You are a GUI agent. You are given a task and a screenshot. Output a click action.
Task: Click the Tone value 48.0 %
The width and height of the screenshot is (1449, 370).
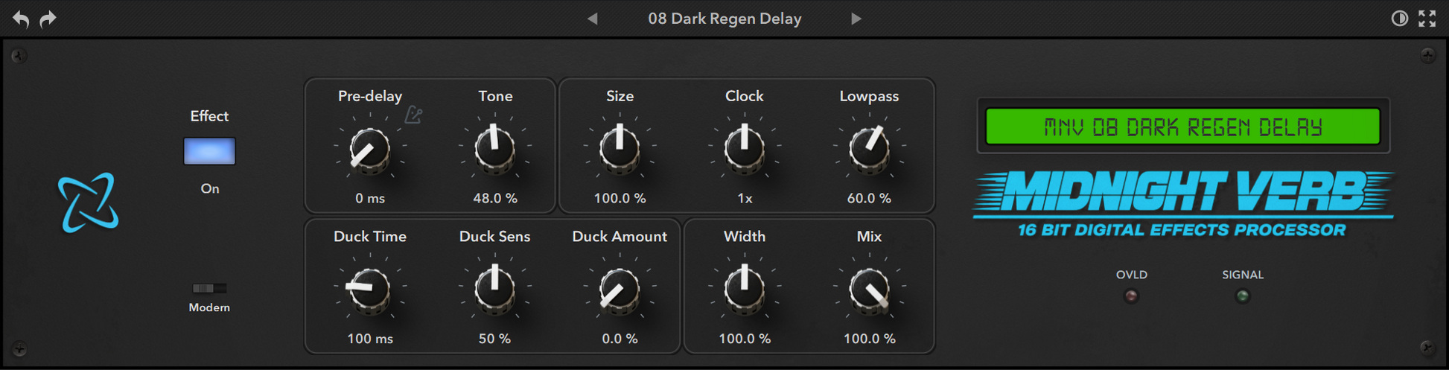[x=495, y=198]
